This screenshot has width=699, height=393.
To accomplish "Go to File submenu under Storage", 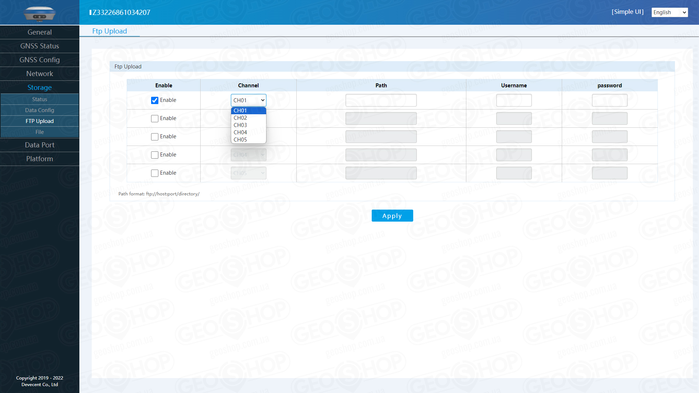I will [40, 132].
